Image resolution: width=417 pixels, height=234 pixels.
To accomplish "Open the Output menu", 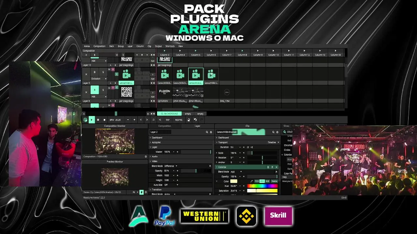I will 158,46.
